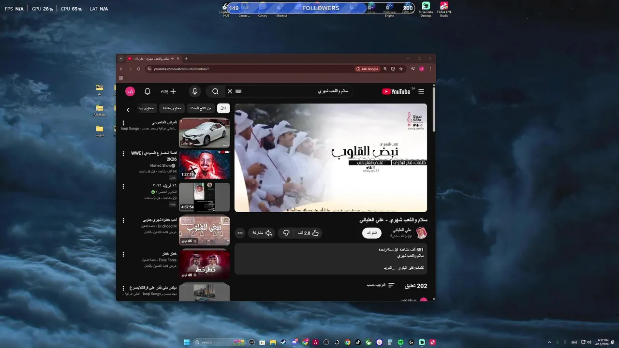
Task: Open a new Chrome tab with plus
Action: [x=187, y=58]
